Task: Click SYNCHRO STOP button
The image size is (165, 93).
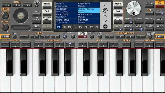Action: [x=73, y=37]
